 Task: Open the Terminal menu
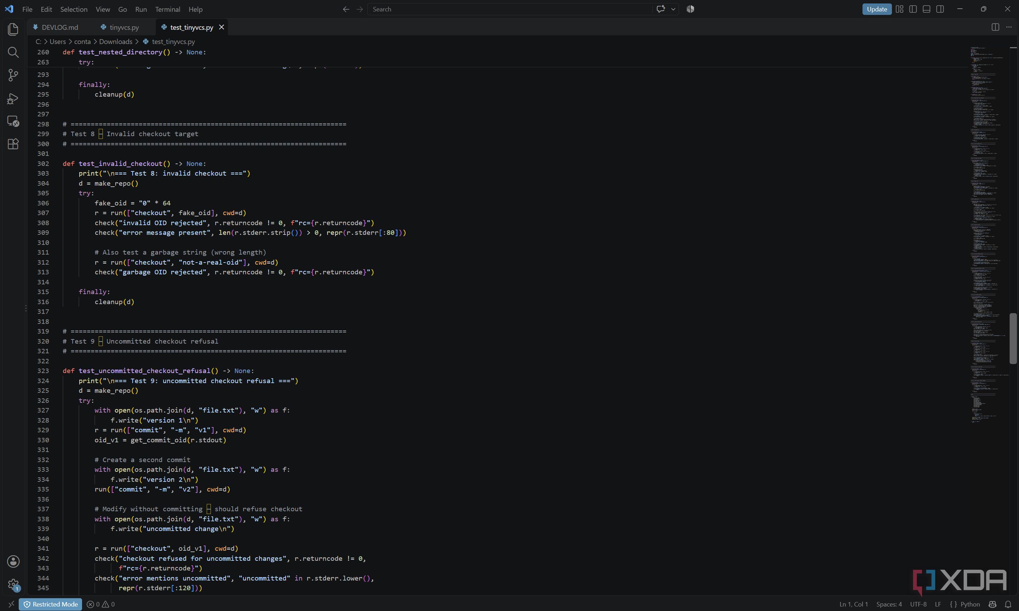pyautogui.click(x=168, y=9)
